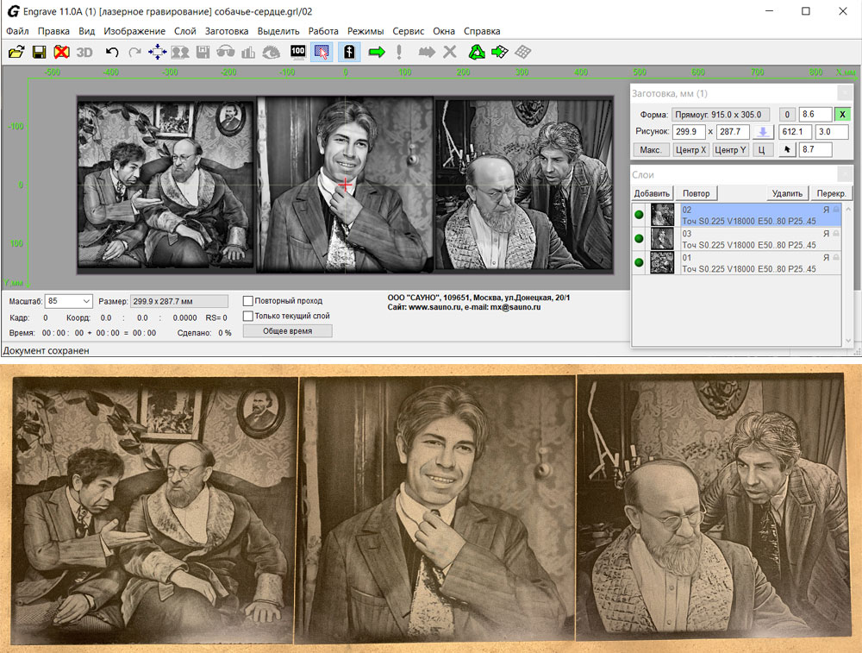Image resolution: width=862 pixels, height=653 pixels.
Task: Check the "Только текущий слой" option
Action: [x=248, y=316]
